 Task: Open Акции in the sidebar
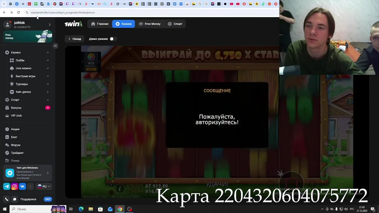(x=15, y=129)
